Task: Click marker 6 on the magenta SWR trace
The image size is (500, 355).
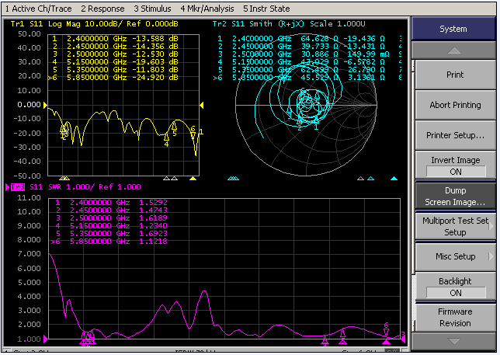Action: [x=386, y=332]
